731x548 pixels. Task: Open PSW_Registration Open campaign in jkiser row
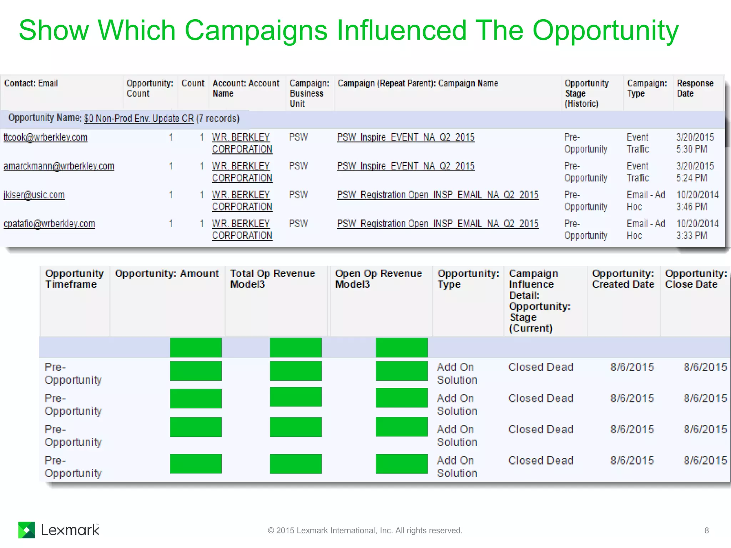[x=438, y=195]
